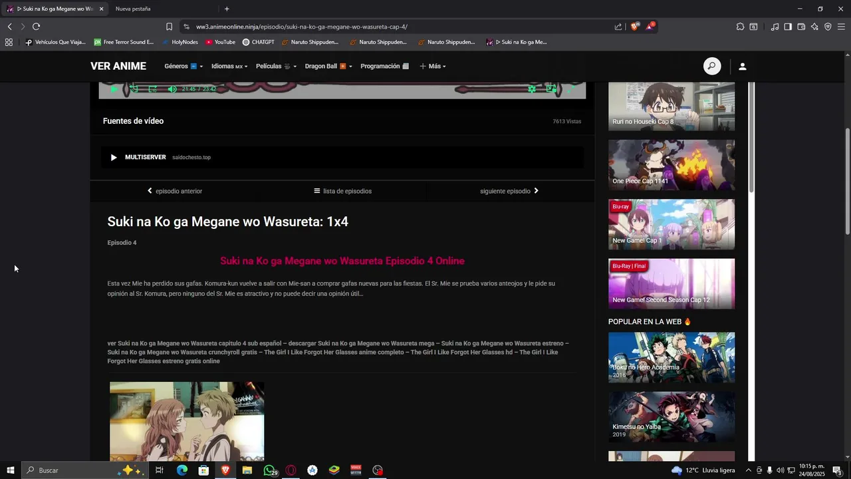Open WhatsApp from taskbar
The height and width of the screenshot is (479, 851).
pyautogui.click(x=269, y=470)
